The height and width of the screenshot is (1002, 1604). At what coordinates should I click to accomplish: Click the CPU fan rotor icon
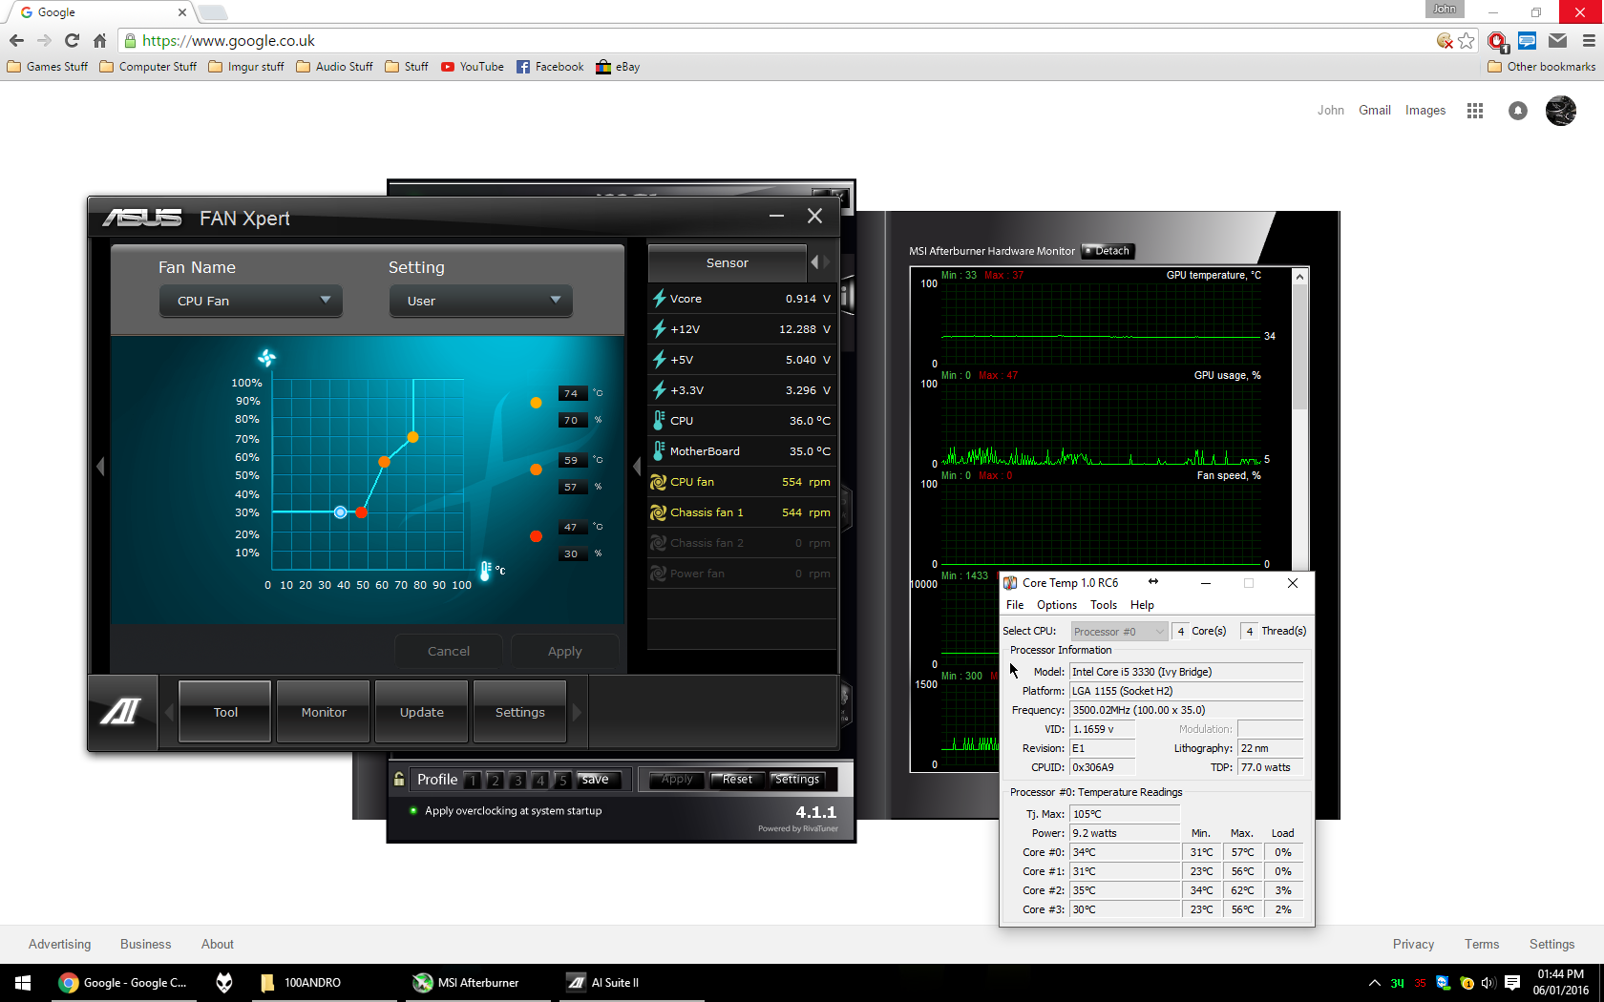658,482
